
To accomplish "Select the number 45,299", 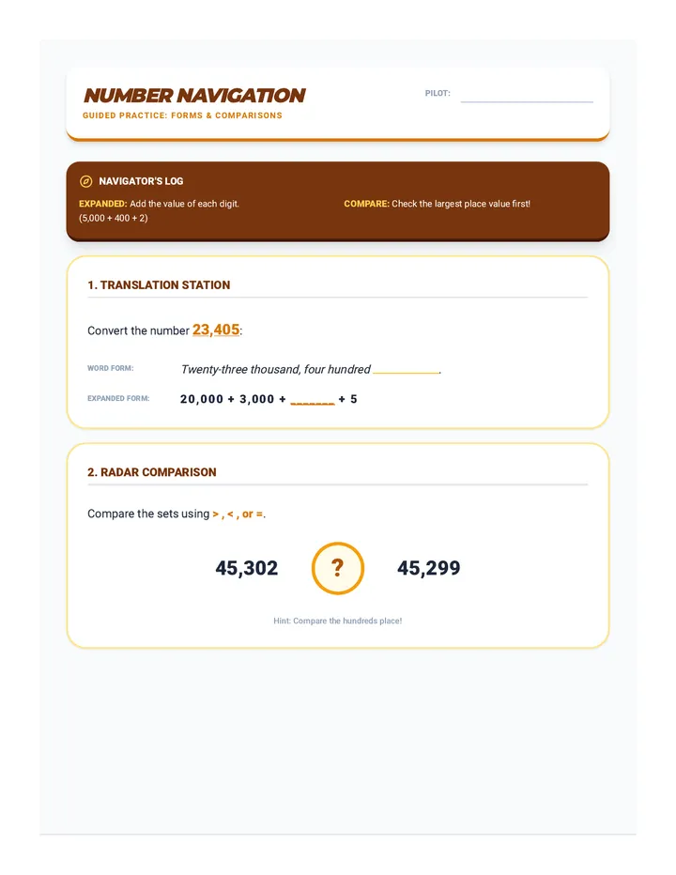I will point(429,568).
